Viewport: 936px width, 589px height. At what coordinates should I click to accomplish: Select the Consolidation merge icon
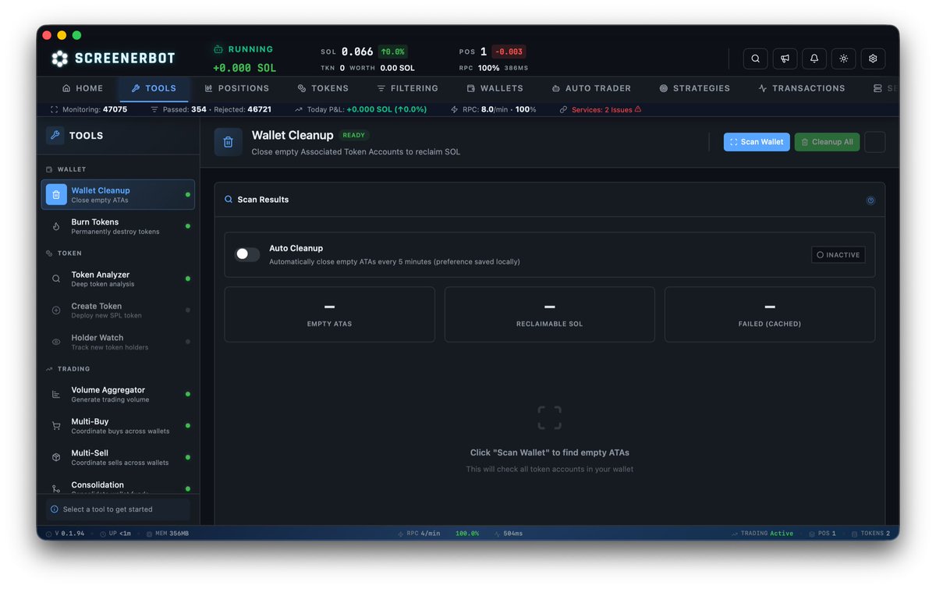pos(56,488)
